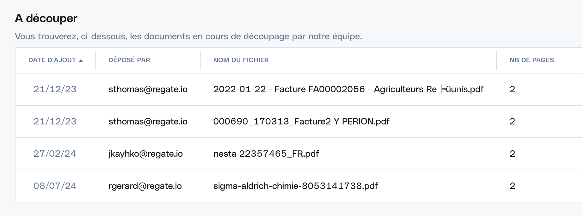
Task: Open nesta 22357465_FR.pdf file
Action: [266, 154]
